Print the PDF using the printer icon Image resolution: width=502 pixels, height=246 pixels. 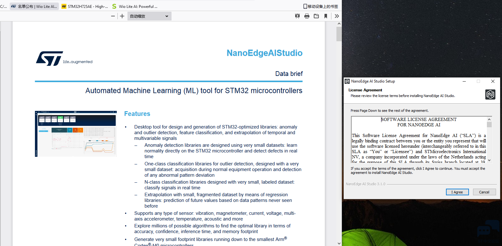[307, 16]
